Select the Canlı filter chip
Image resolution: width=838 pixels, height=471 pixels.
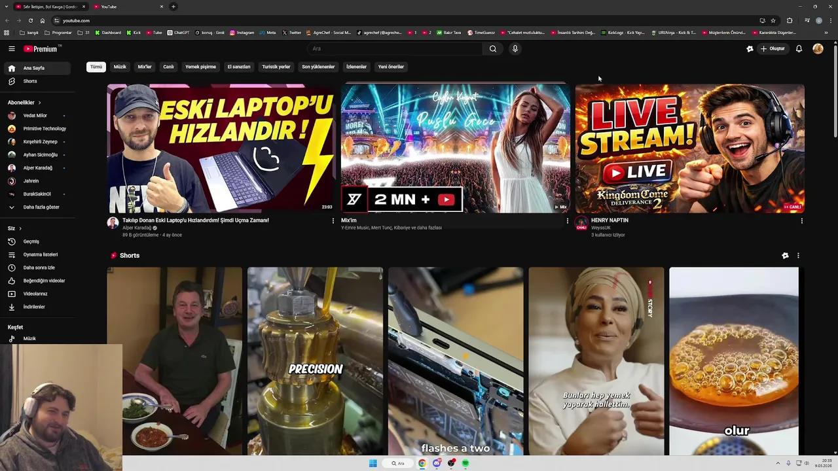168,67
